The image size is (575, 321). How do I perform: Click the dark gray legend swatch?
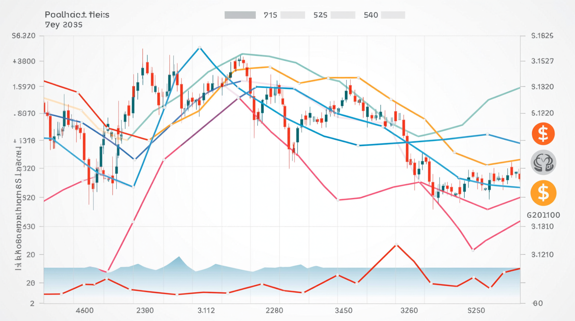240,15
